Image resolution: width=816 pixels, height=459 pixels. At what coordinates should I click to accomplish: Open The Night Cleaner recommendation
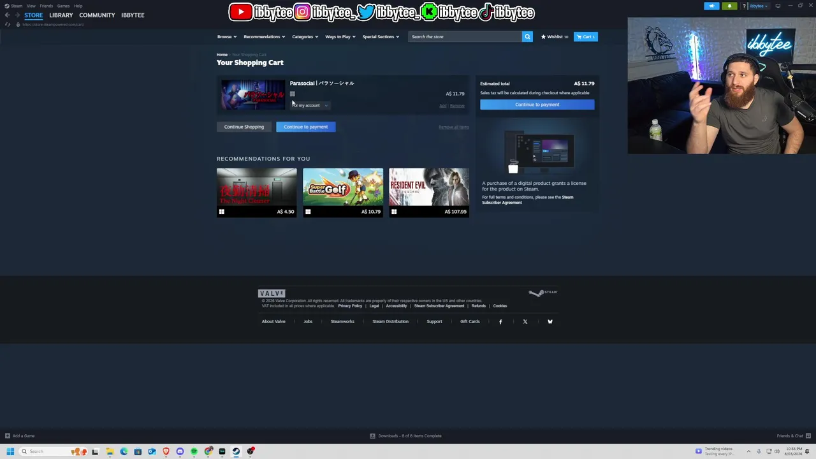[x=256, y=193]
